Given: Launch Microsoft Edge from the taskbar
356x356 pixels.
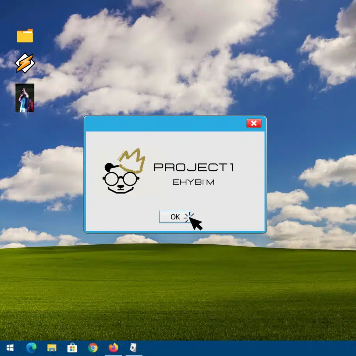Looking at the screenshot, I should pos(31,348).
